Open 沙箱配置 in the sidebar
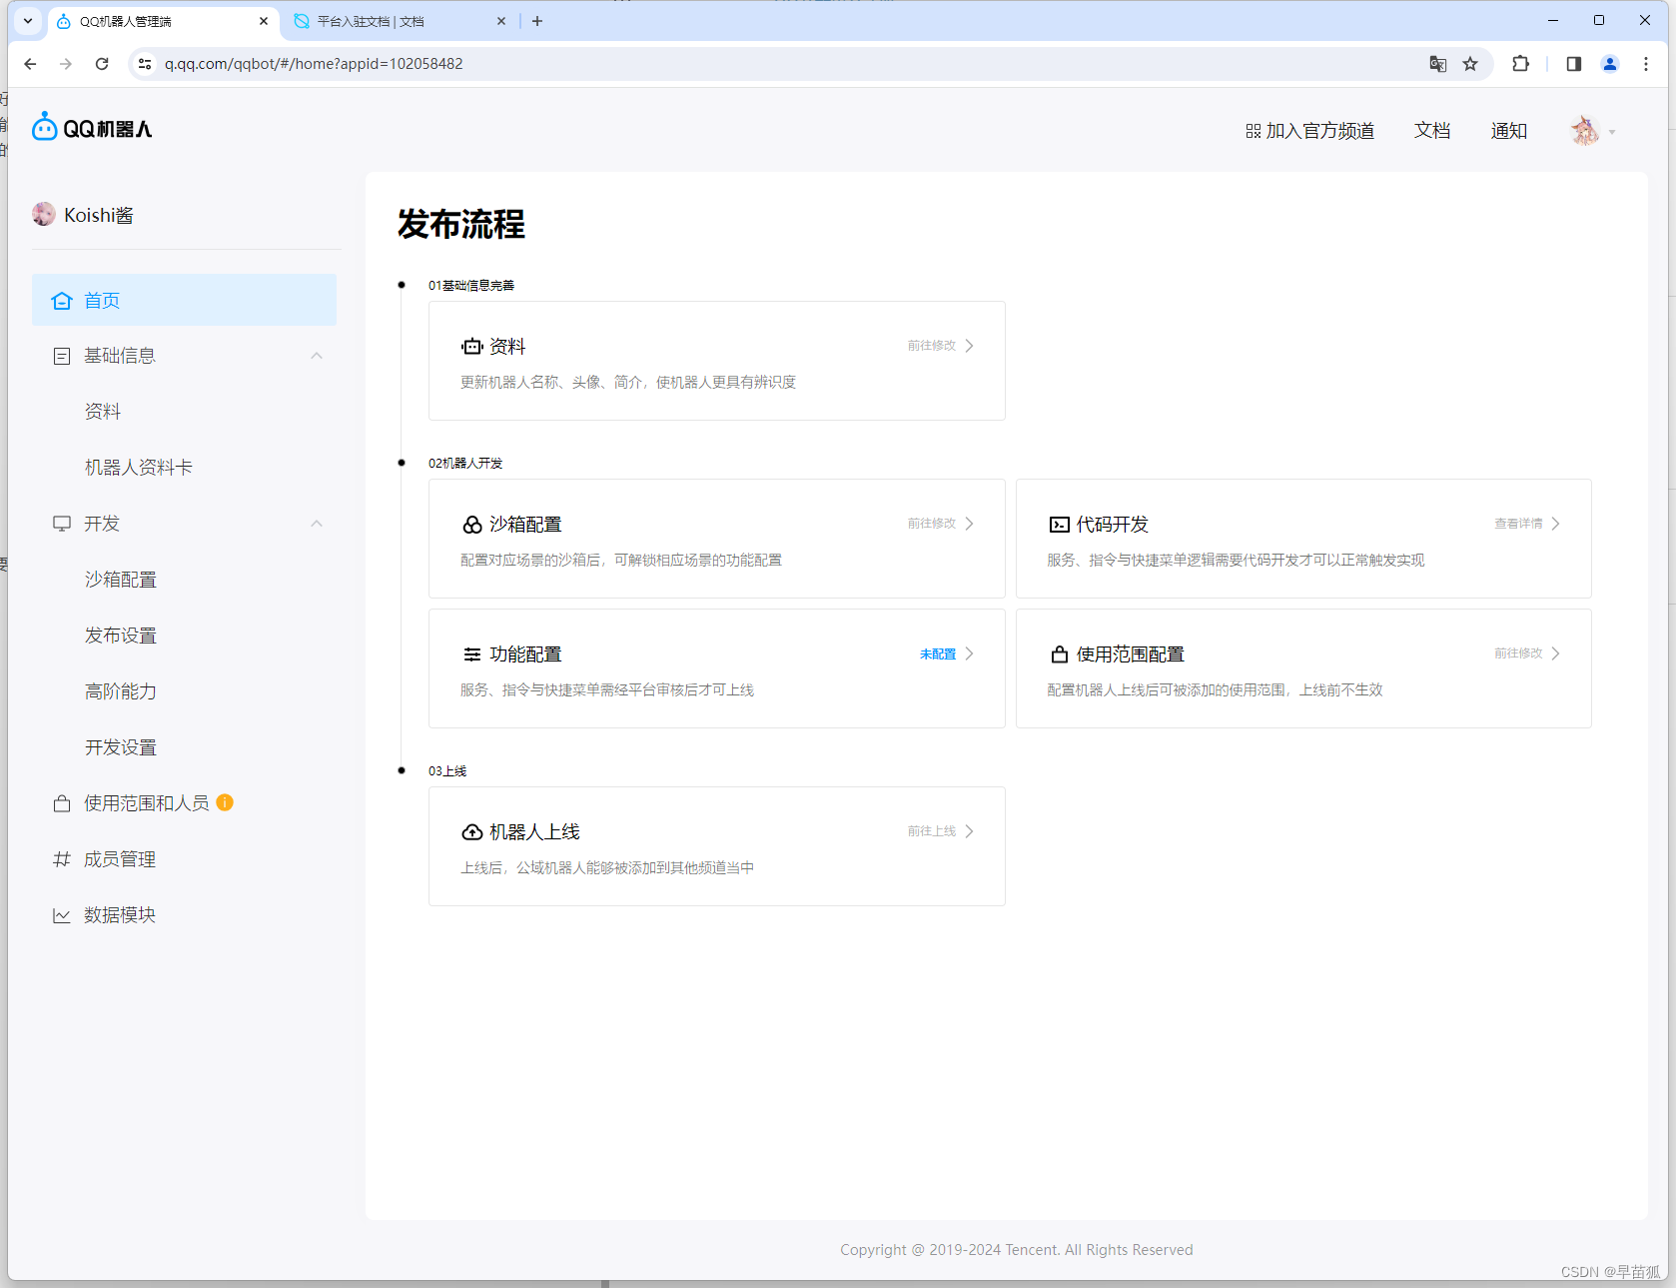 tap(121, 580)
